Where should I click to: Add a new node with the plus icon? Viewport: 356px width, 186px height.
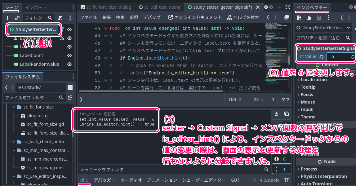(7, 18)
